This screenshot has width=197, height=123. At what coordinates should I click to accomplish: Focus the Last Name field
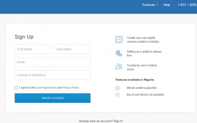pos(72,49)
